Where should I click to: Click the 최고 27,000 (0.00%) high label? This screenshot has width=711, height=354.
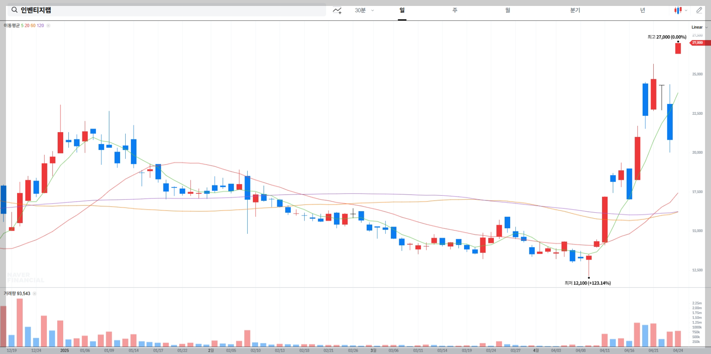[667, 37]
